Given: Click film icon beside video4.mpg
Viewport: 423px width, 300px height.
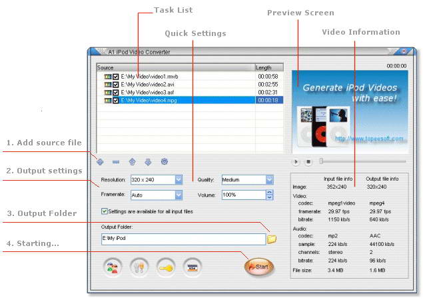Looking at the screenshot, I should click(x=108, y=100).
